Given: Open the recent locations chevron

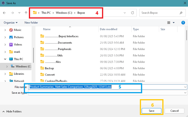Looking at the screenshot, I should (19, 13).
